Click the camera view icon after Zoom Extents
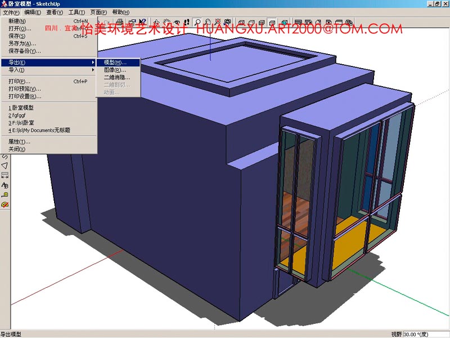 228,22
